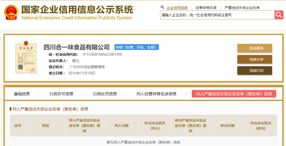The height and width of the screenshot is (146, 286).
Task: Click status badge 存续(在营、开业、在册)
Action: (136, 47)
